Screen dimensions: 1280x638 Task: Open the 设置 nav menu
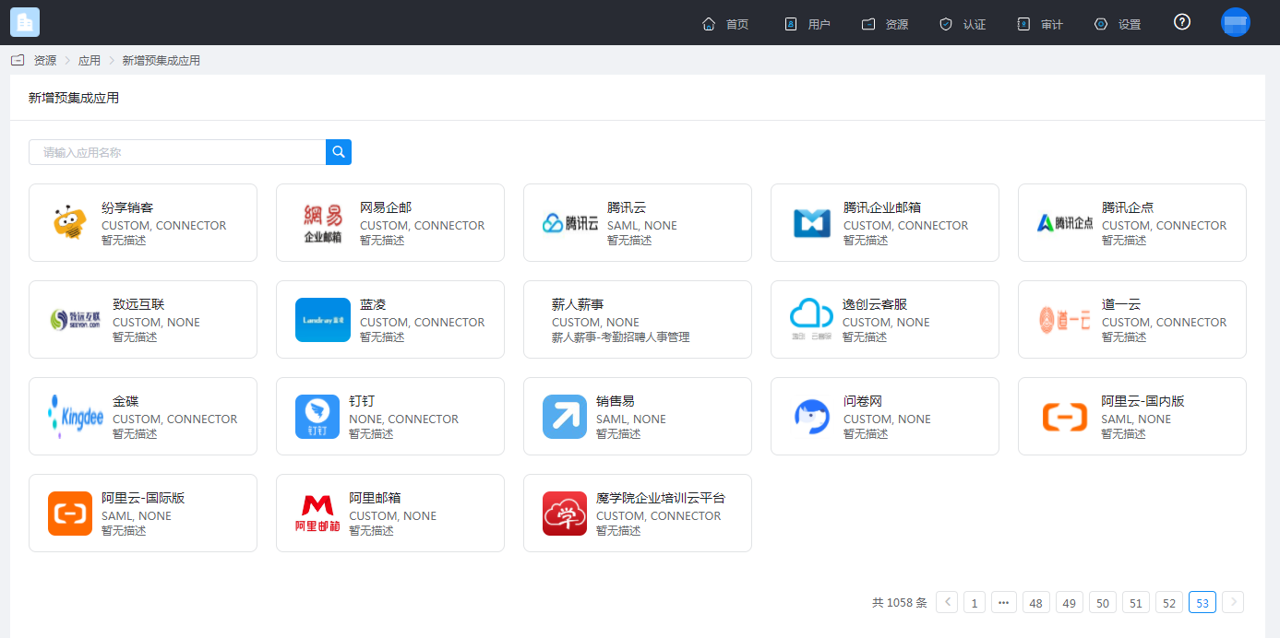click(1118, 24)
